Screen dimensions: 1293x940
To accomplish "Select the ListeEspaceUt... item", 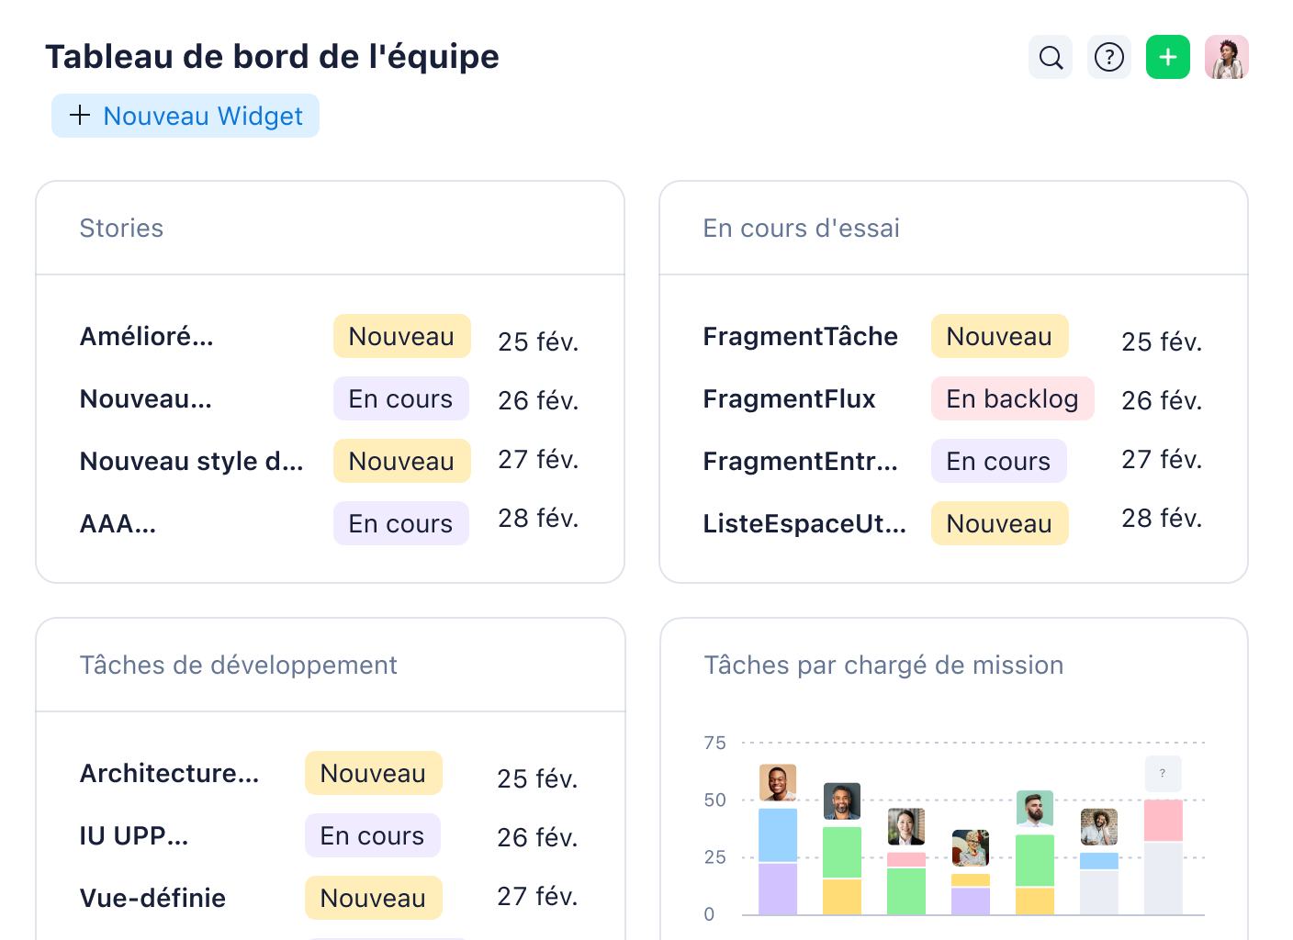I will pyautogui.click(x=805, y=523).
